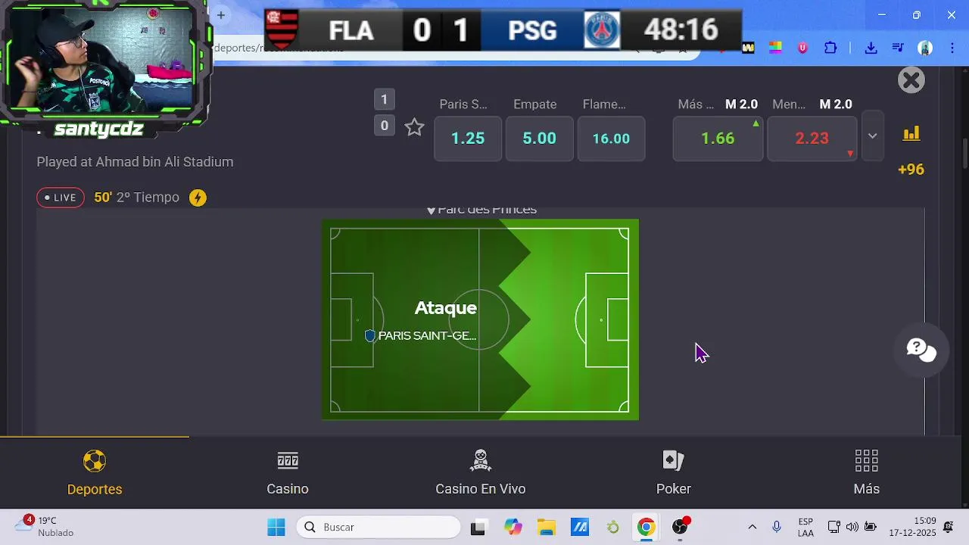
Task: Open the live chat support bubble
Action: point(921,349)
